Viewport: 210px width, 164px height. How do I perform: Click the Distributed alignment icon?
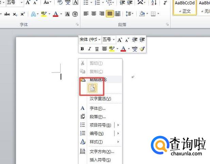pos(117,14)
